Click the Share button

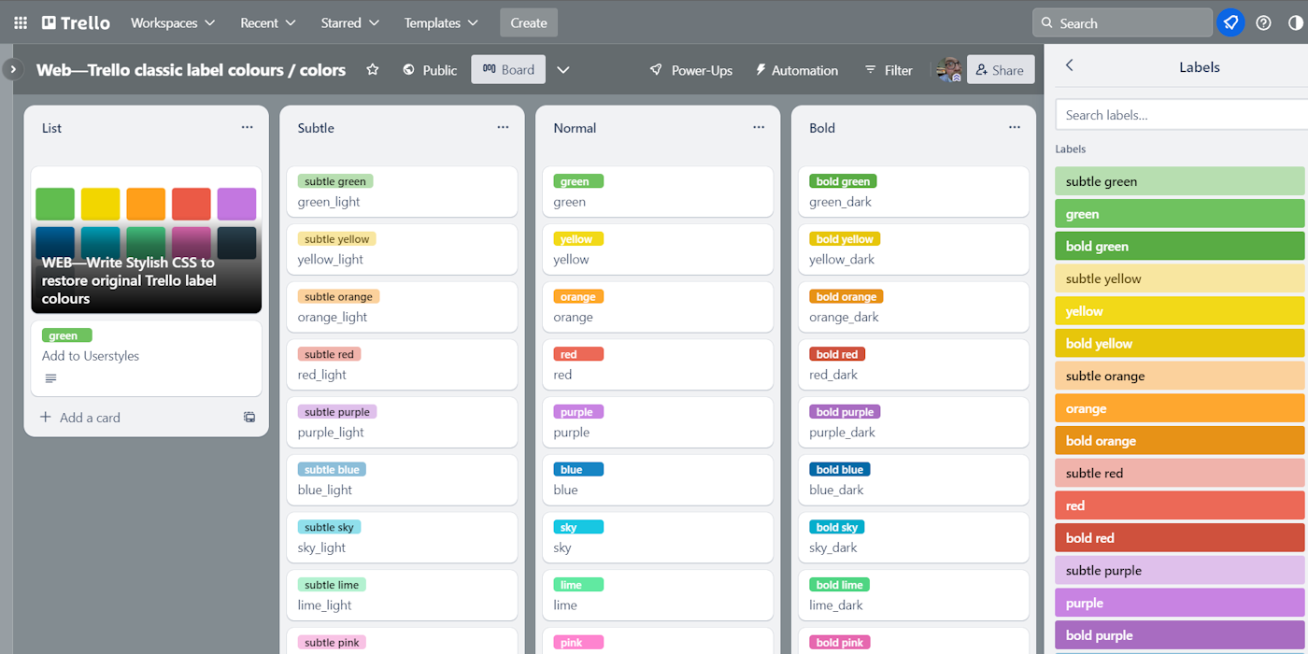click(1000, 69)
